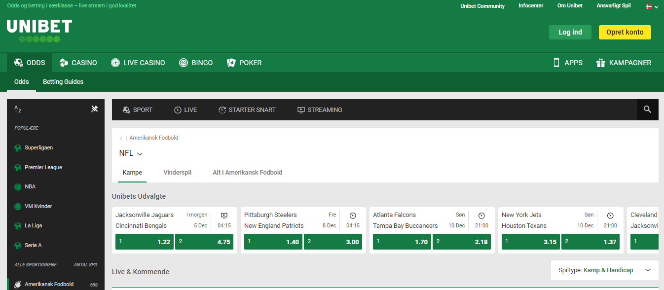Screen dimensions: 664x290
Task: Bet on Jacksonville Jaguars at 1.22
Action: [x=145, y=242]
